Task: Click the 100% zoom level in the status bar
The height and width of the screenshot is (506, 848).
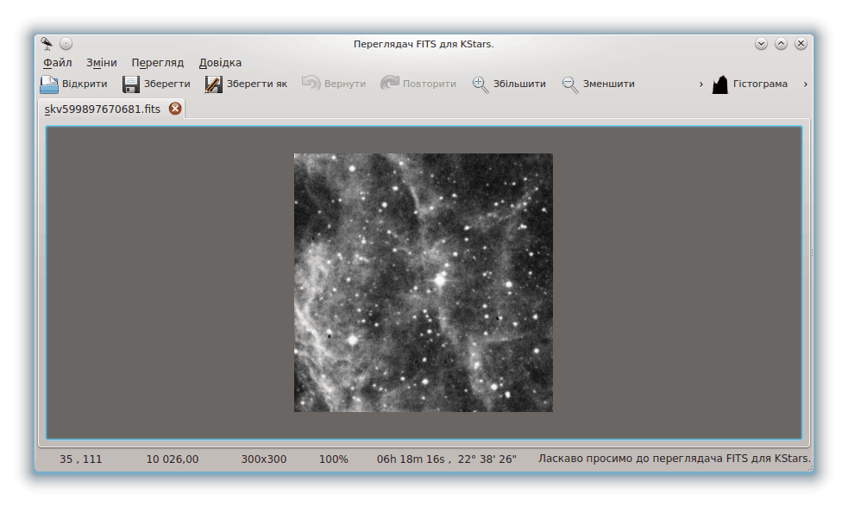Action: point(334,459)
